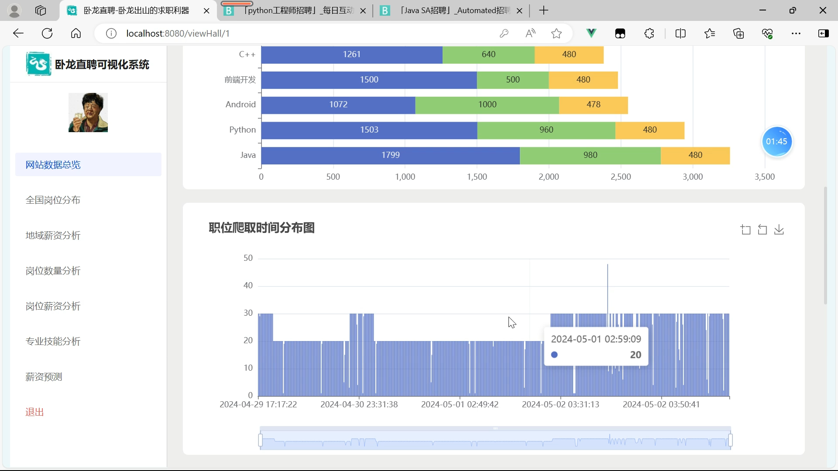The height and width of the screenshot is (471, 838).
Task: Reload the page with the refresh icon
Action: pos(47,34)
